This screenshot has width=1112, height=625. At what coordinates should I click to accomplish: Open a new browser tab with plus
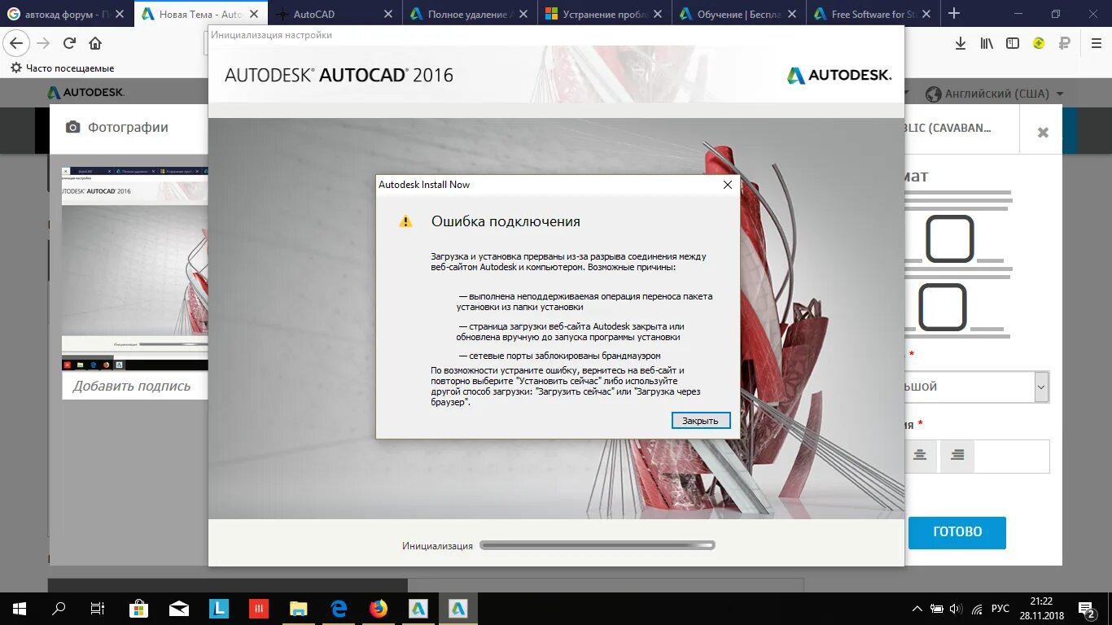[x=954, y=14]
